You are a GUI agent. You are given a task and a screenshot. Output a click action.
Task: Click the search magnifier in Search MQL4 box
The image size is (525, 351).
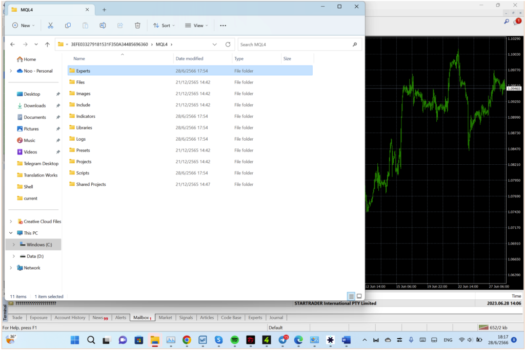355,44
